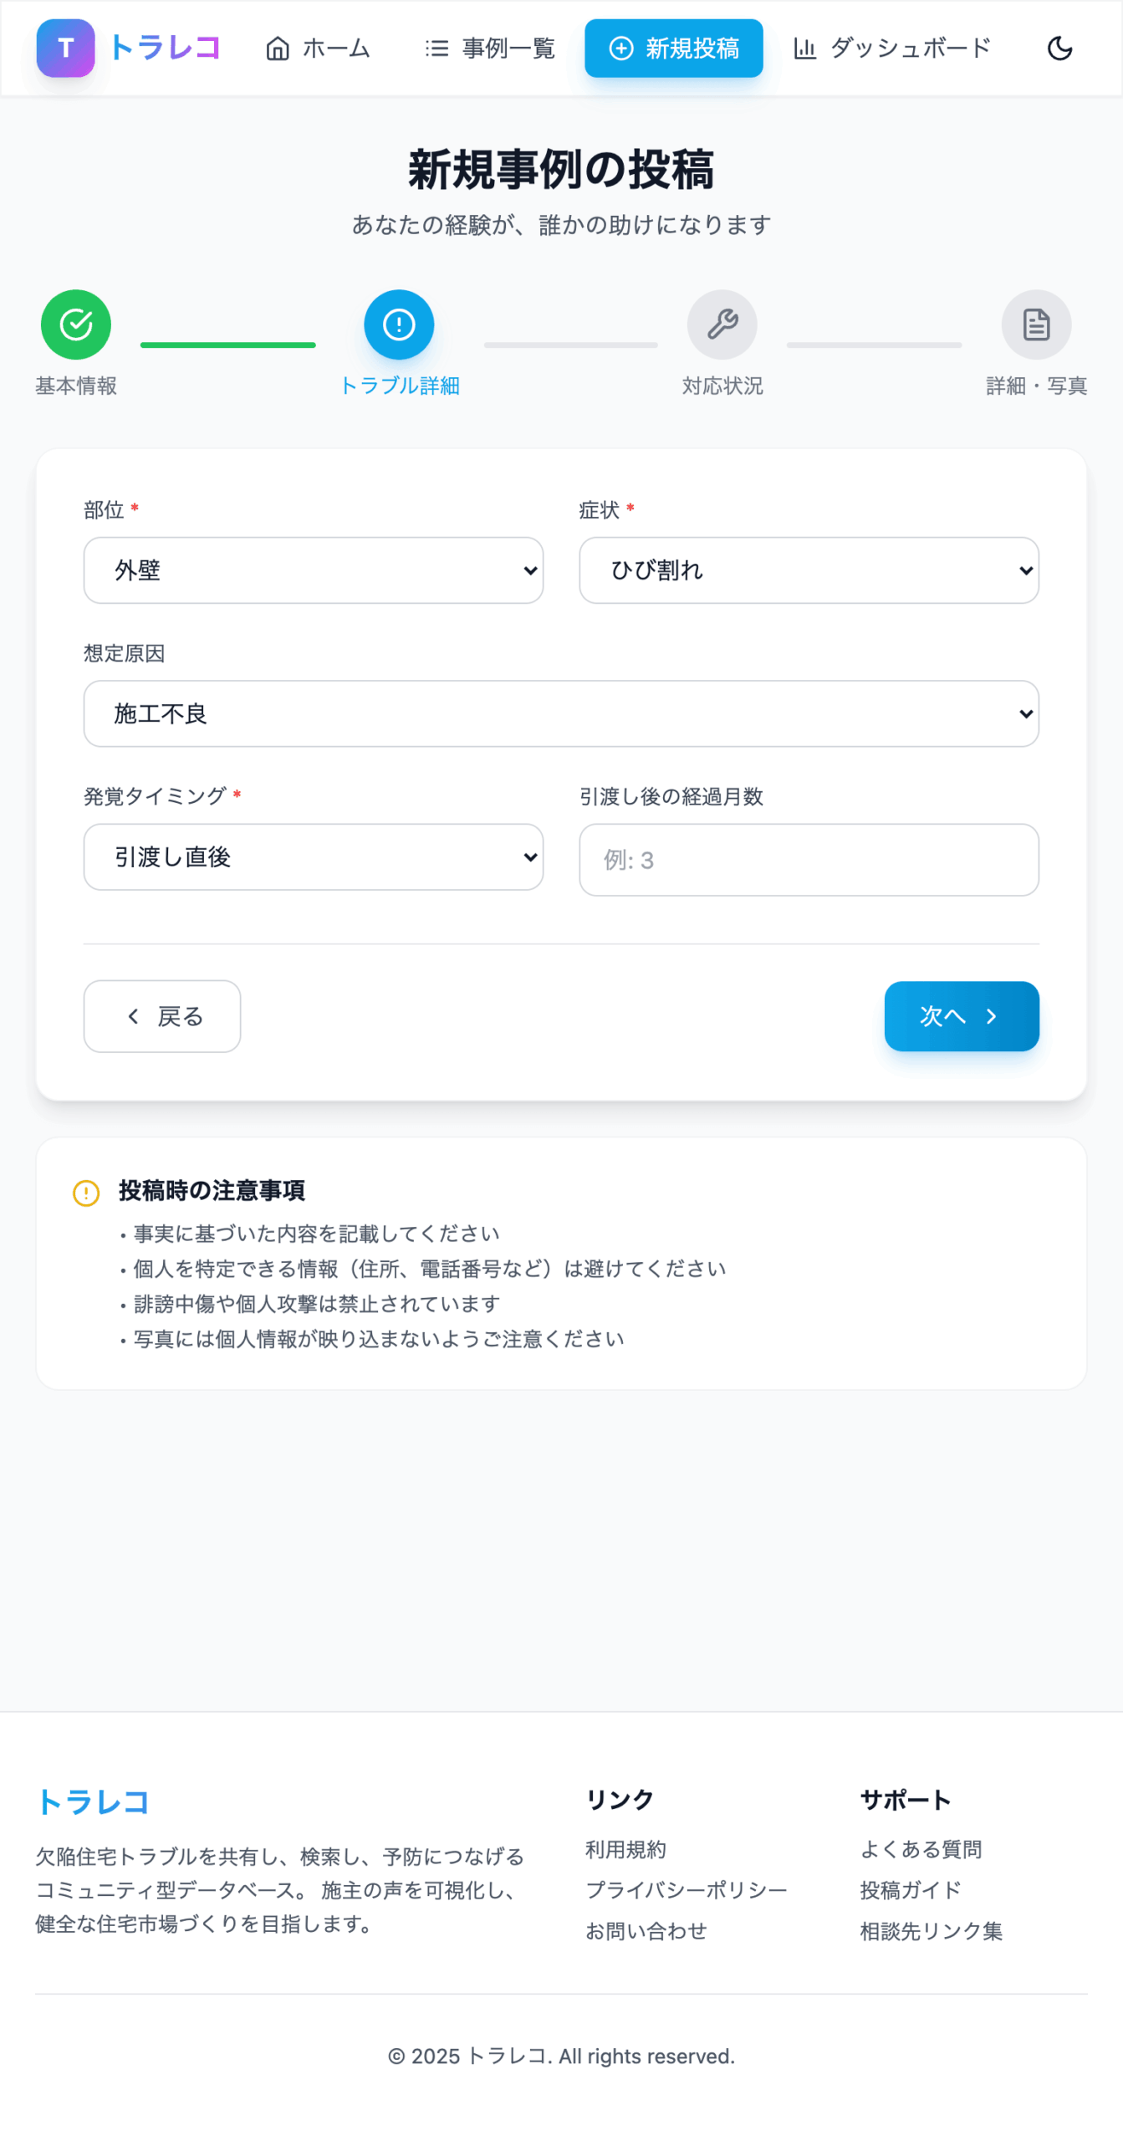Open the 症状 dropdown showing ひび割れ
This screenshot has height=2141, width=1123.
click(x=809, y=570)
